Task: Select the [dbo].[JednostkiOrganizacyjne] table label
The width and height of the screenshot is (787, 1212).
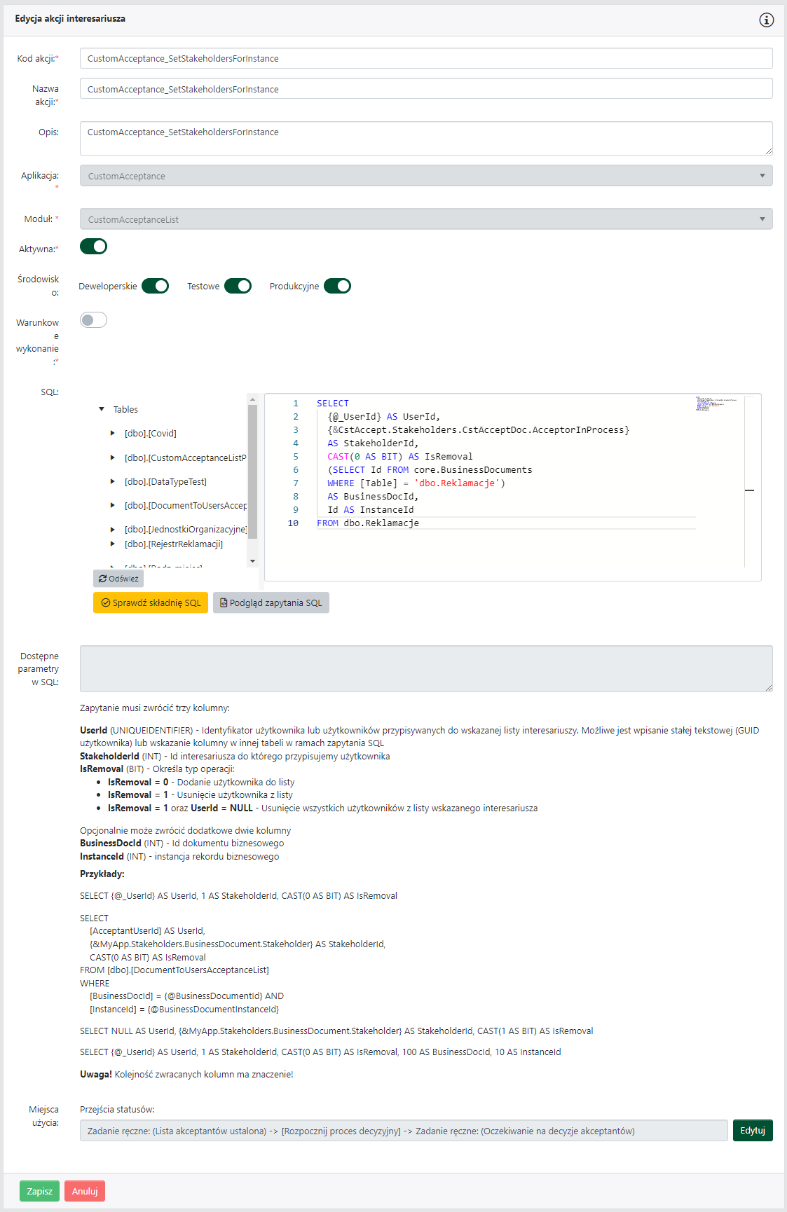Action: click(x=186, y=530)
